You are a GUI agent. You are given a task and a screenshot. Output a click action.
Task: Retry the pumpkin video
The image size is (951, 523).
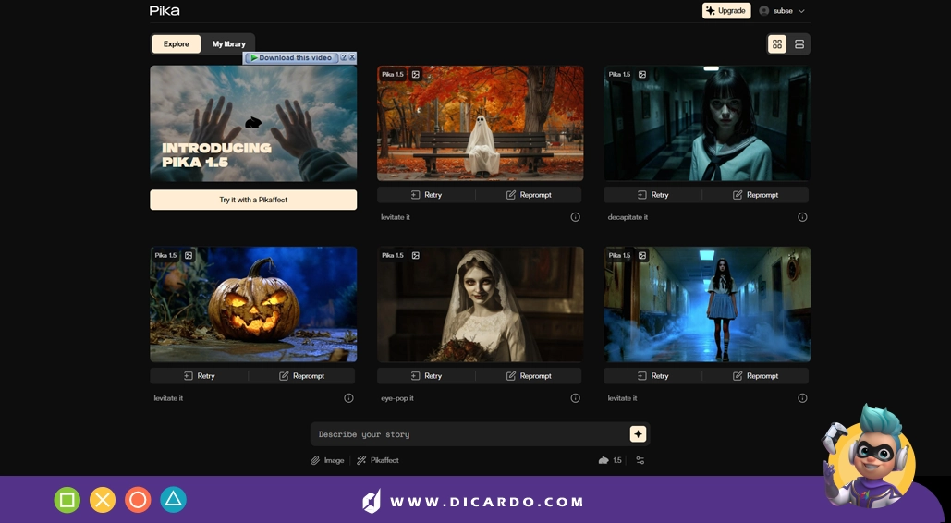(x=200, y=376)
